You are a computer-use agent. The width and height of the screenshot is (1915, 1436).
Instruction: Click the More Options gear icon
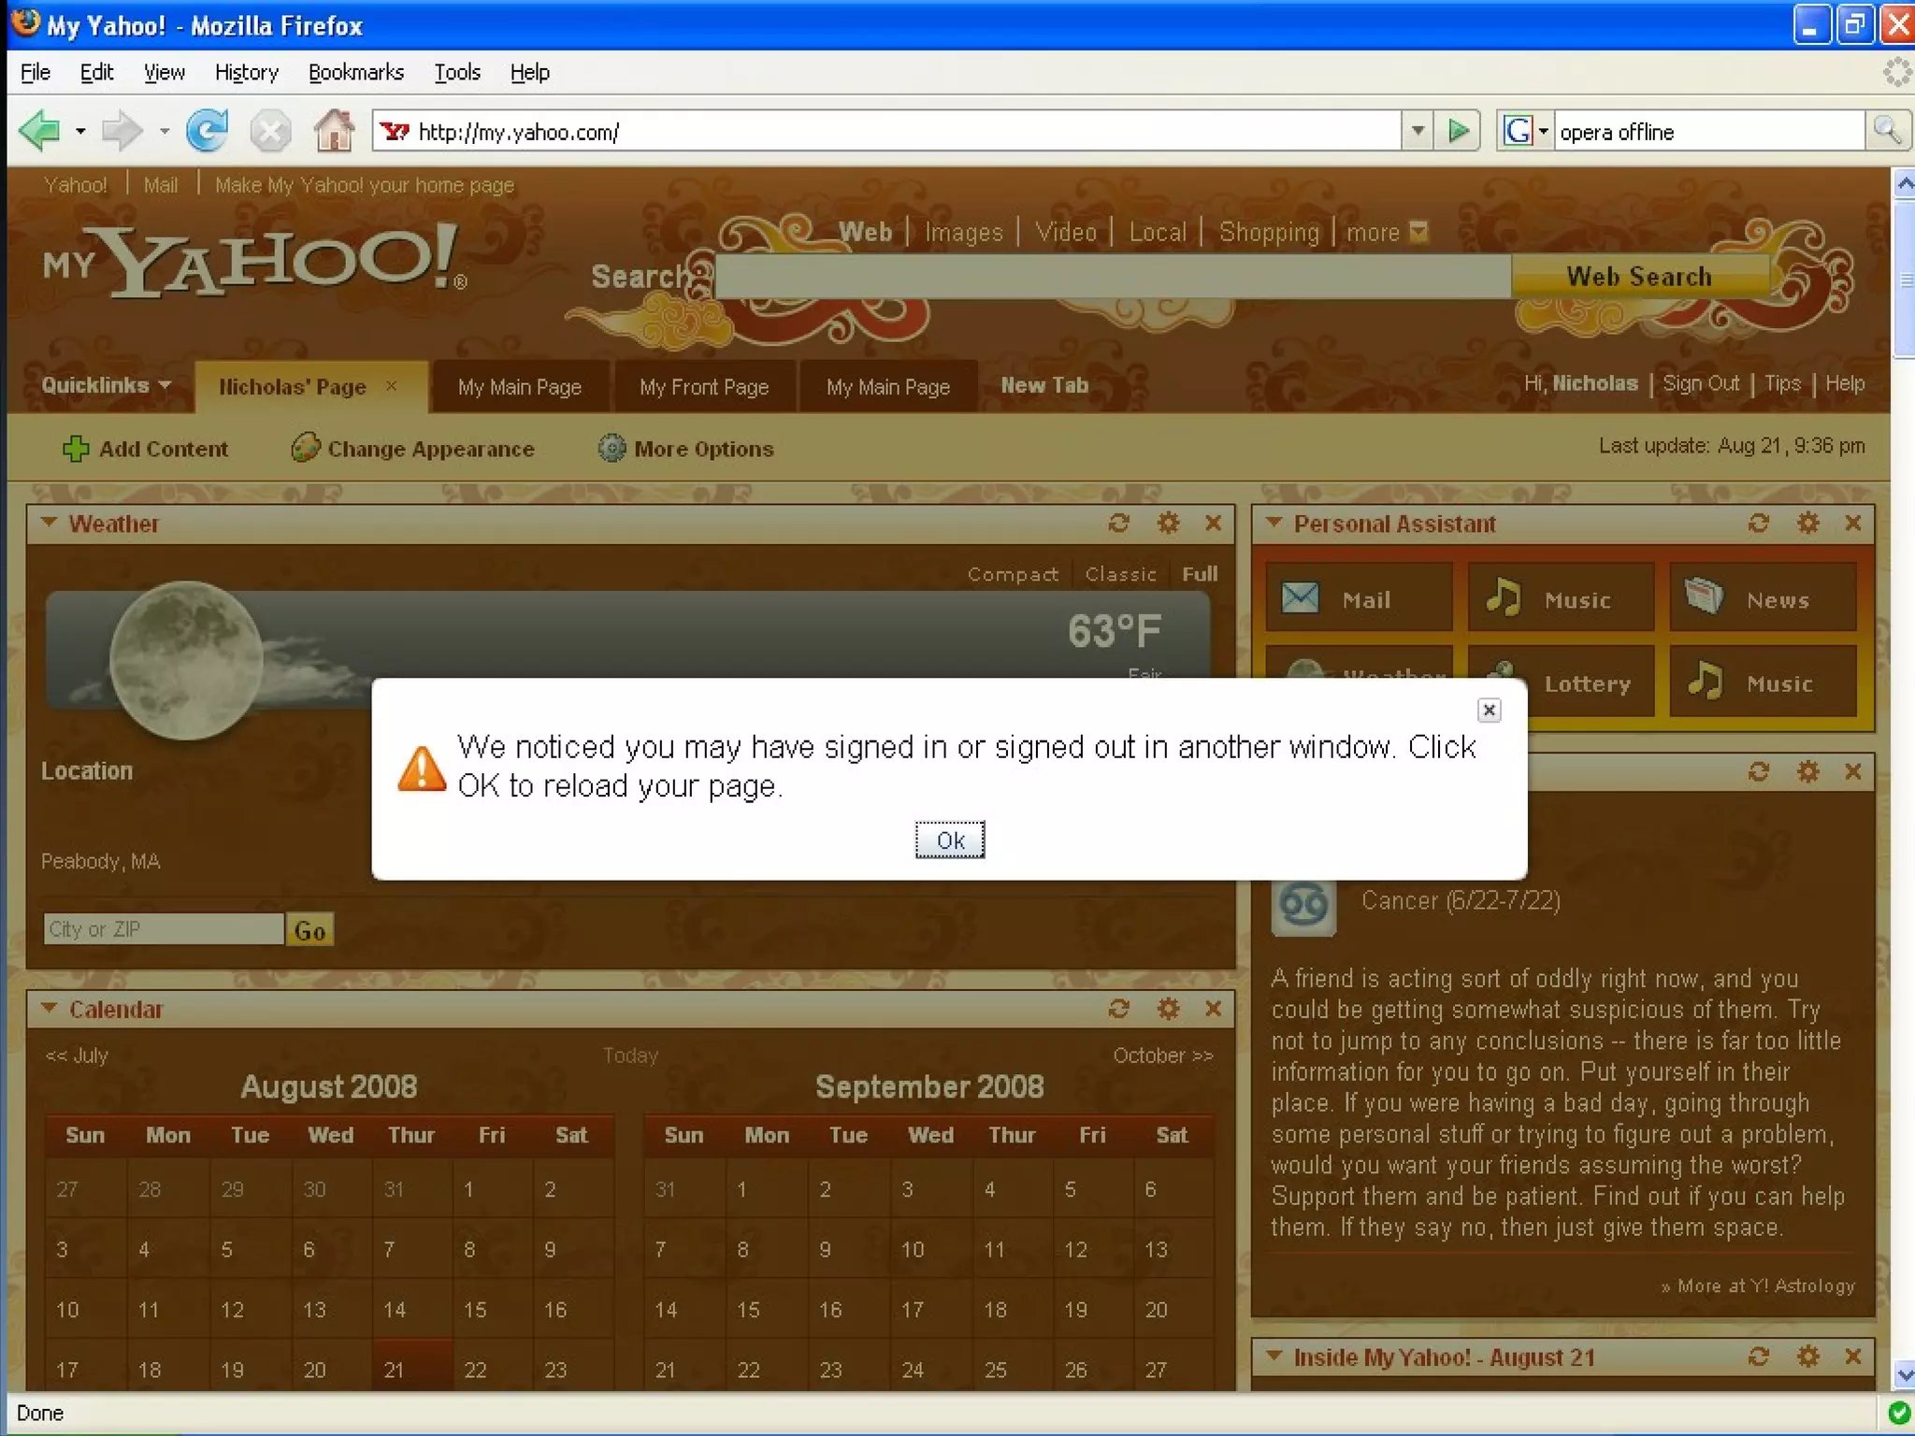612,448
